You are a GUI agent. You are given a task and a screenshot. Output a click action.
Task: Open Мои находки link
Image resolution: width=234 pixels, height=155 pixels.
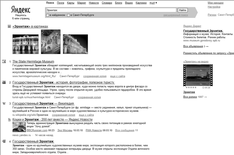click(x=215, y=3)
